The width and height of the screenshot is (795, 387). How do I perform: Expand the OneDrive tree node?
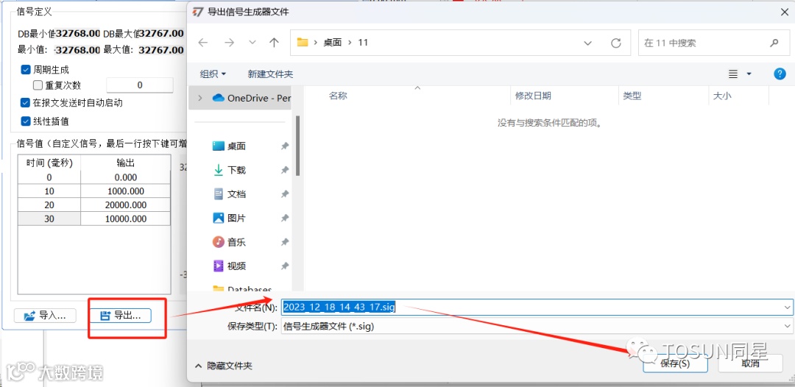coord(199,98)
